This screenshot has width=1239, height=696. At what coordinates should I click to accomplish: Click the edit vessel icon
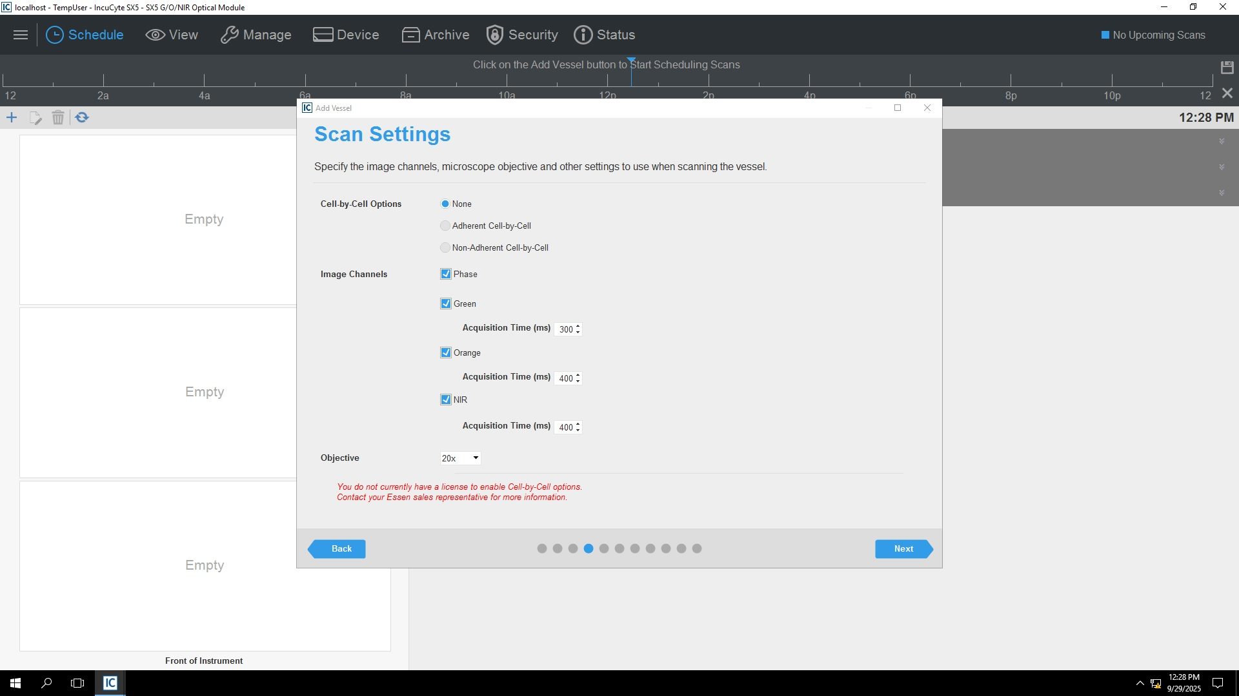(35, 117)
